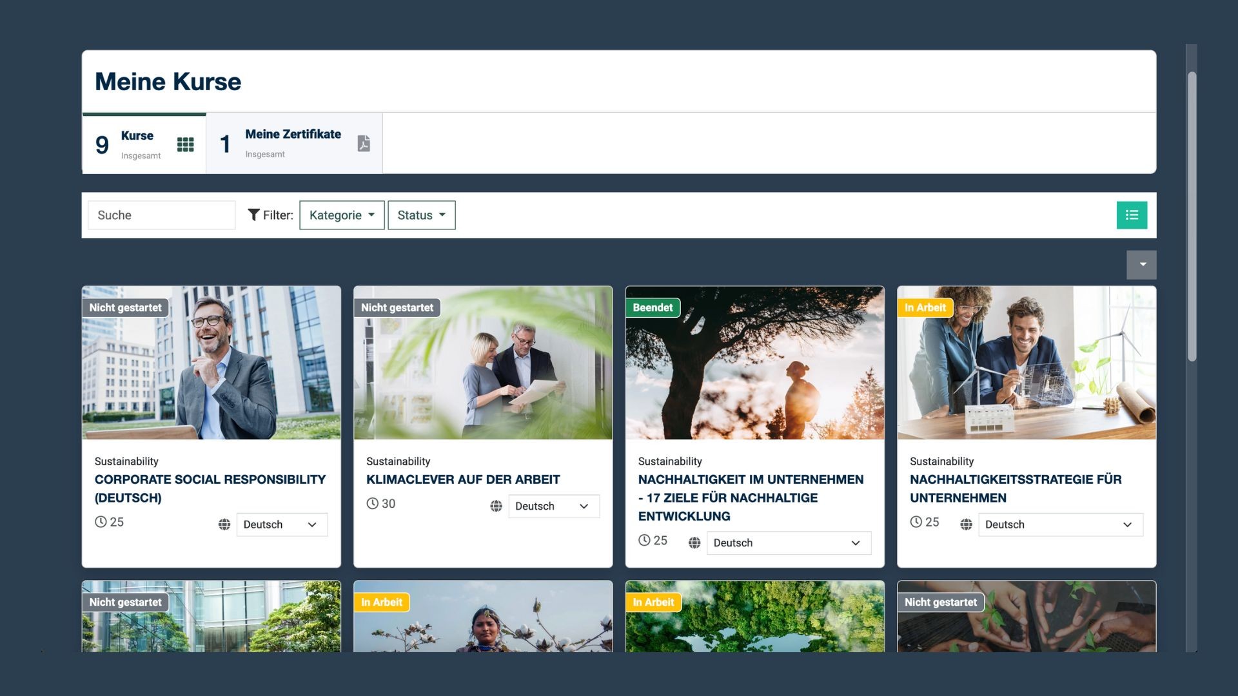Image resolution: width=1238 pixels, height=696 pixels.
Task: Open language dropdown on Nachhaltigkeitsstrategie card
Action: pyautogui.click(x=1061, y=525)
